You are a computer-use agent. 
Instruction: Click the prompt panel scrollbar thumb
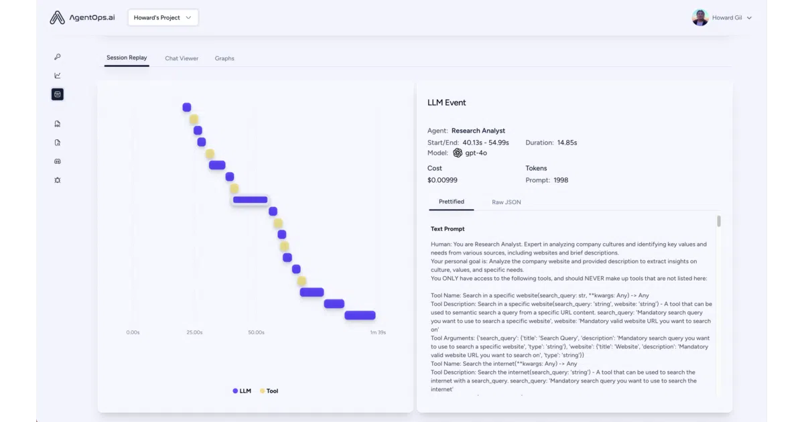tap(719, 221)
